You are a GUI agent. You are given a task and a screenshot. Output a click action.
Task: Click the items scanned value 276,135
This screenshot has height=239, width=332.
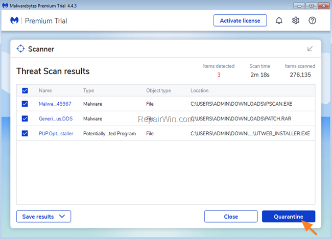300,75
